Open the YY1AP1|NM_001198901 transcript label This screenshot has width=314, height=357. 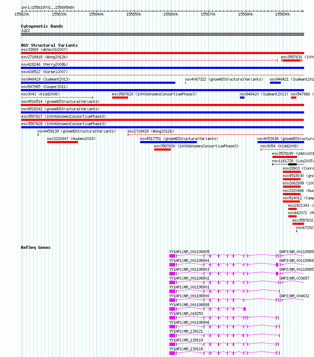(189, 287)
